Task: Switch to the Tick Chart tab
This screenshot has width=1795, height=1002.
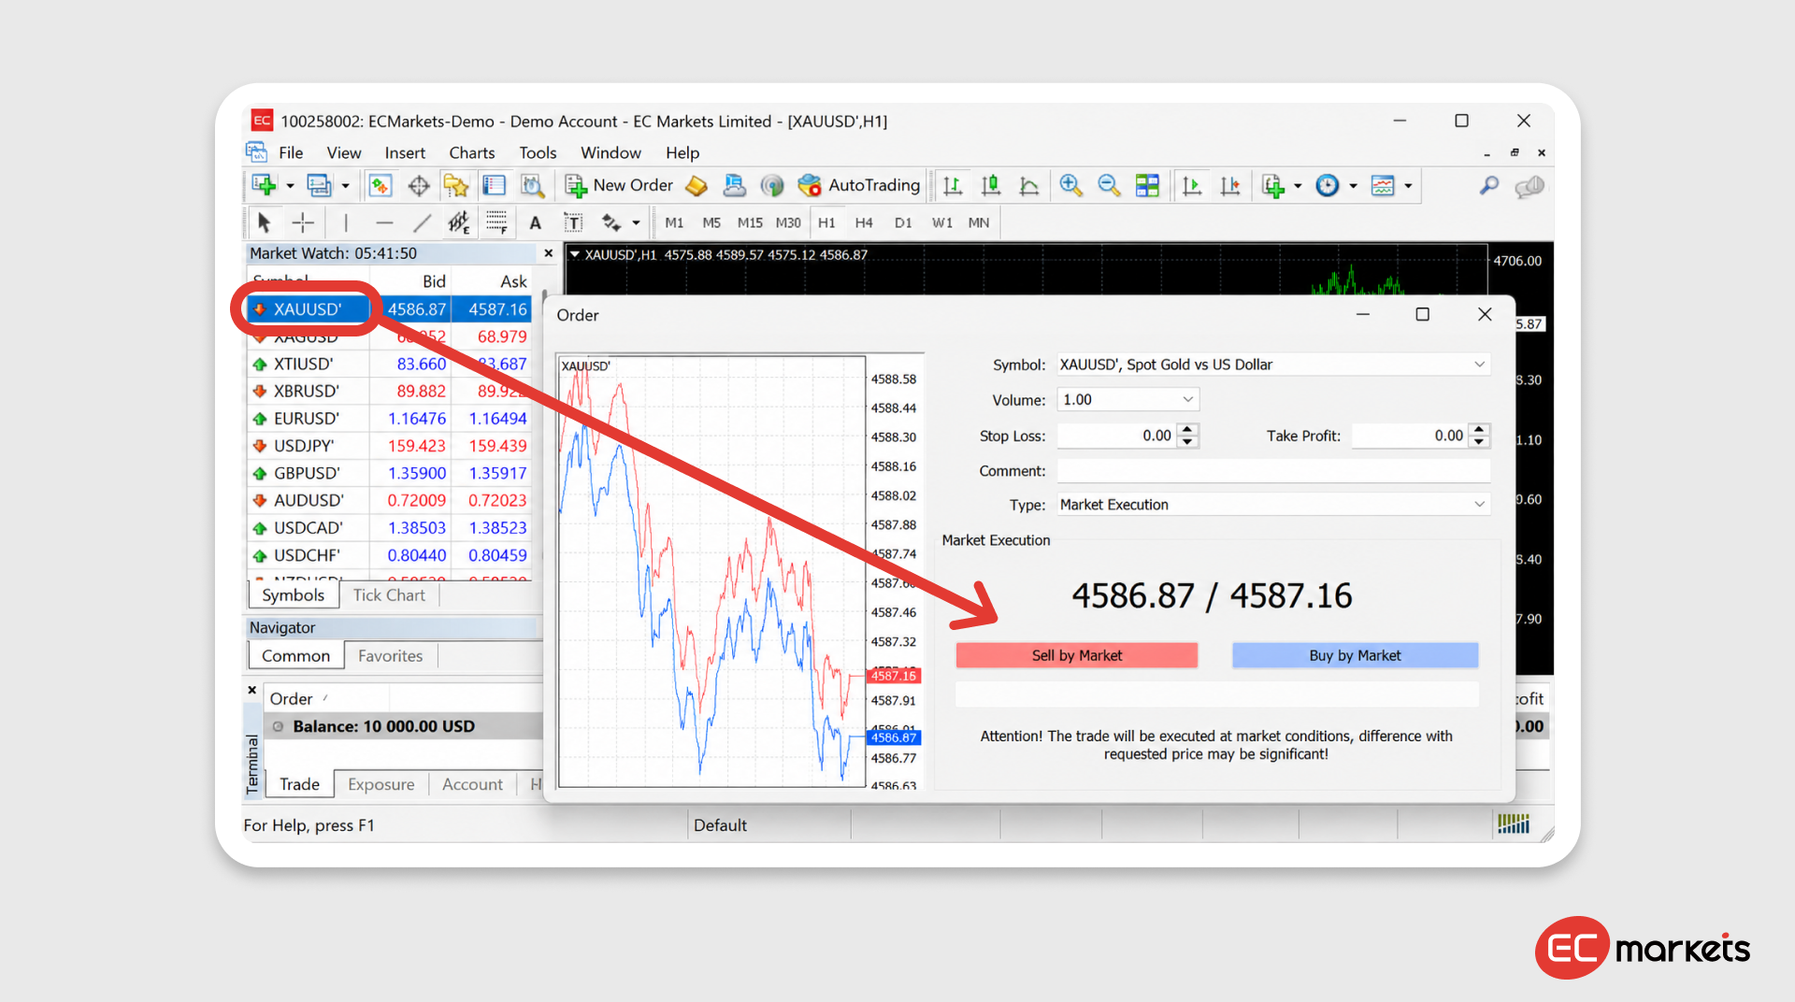Action: point(389,595)
